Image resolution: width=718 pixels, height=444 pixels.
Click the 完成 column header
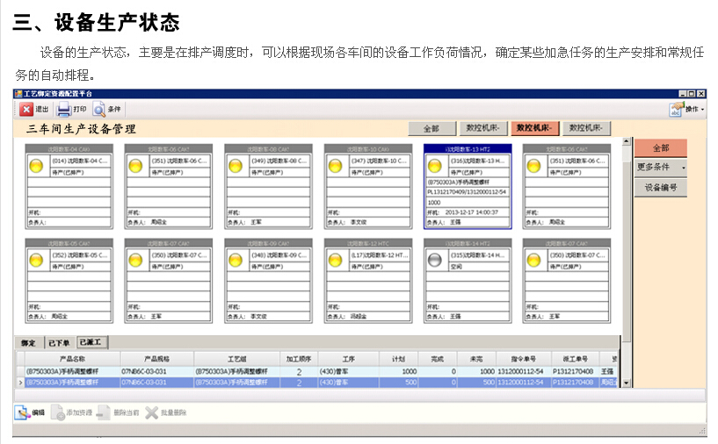[438, 359]
